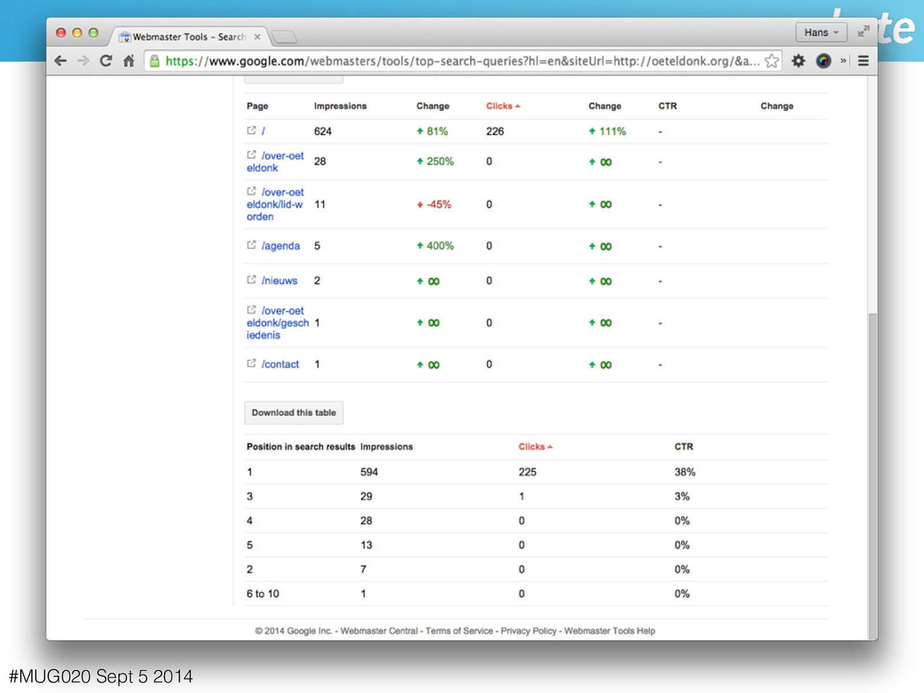Sort position table by Clicks header

point(535,446)
